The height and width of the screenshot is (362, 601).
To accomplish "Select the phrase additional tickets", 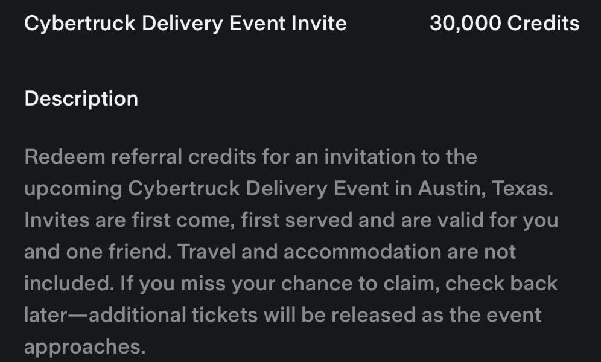I will (173, 316).
